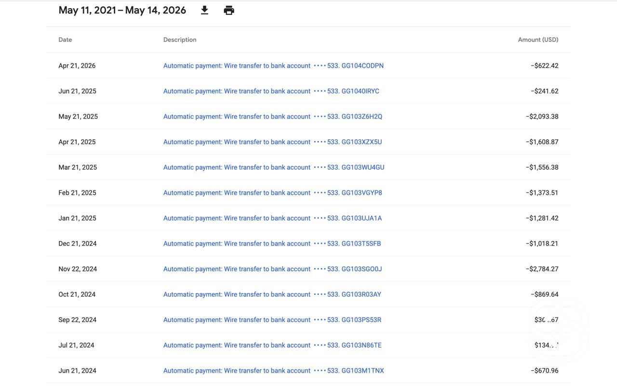This screenshot has width=617, height=389.
Task: Download the transactions with the download icon
Action: tap(204, 10)
